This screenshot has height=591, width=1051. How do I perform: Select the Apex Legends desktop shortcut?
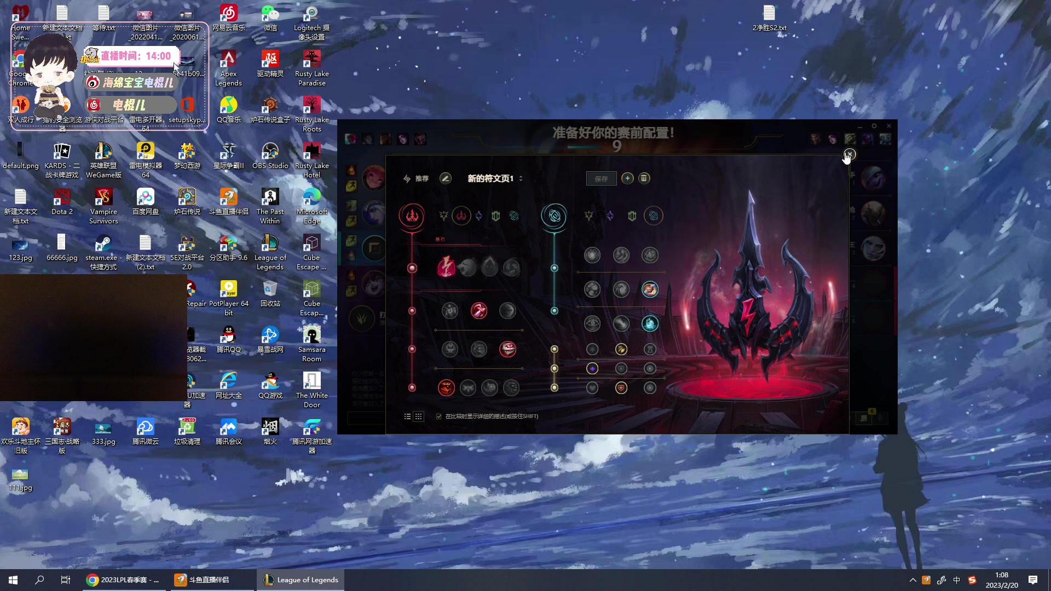click(228, 68)
